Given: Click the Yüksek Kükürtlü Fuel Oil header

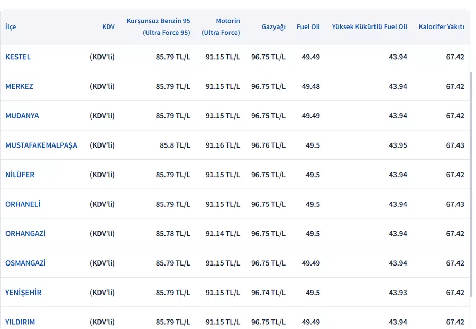Looking at the screenshot, I should pos(370,26).
